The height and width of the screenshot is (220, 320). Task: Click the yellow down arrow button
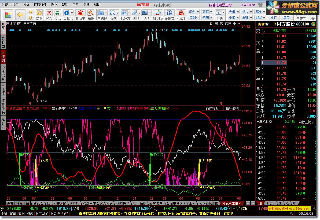(x=30, y=17)
